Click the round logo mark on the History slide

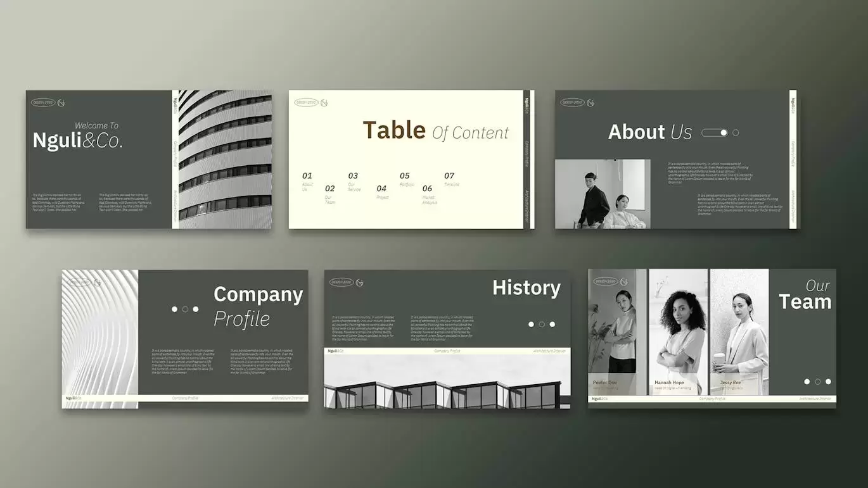[x=360, y=282]
